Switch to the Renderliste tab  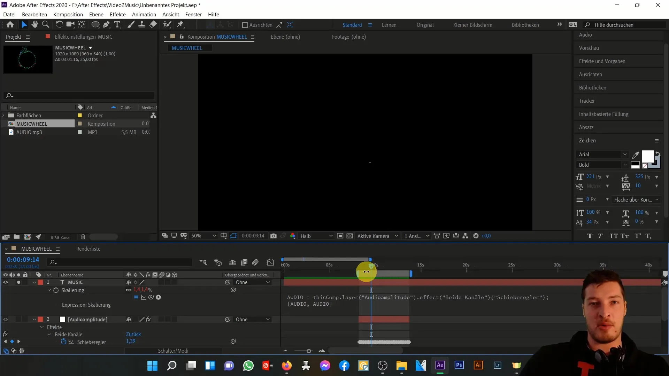(x=88, y=249)
